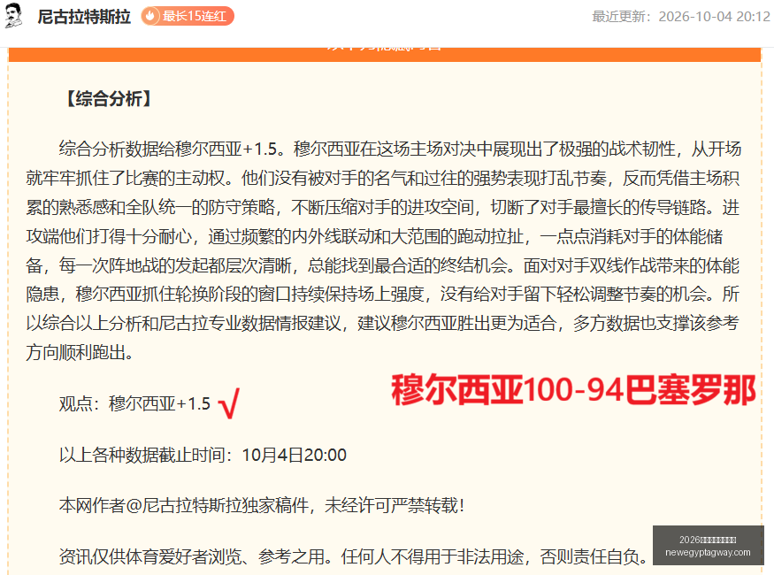Viewport: 774px width, 575px height.
Task: Open author name 尼古拉特斯拉
Action: click(x=84, y=16)
